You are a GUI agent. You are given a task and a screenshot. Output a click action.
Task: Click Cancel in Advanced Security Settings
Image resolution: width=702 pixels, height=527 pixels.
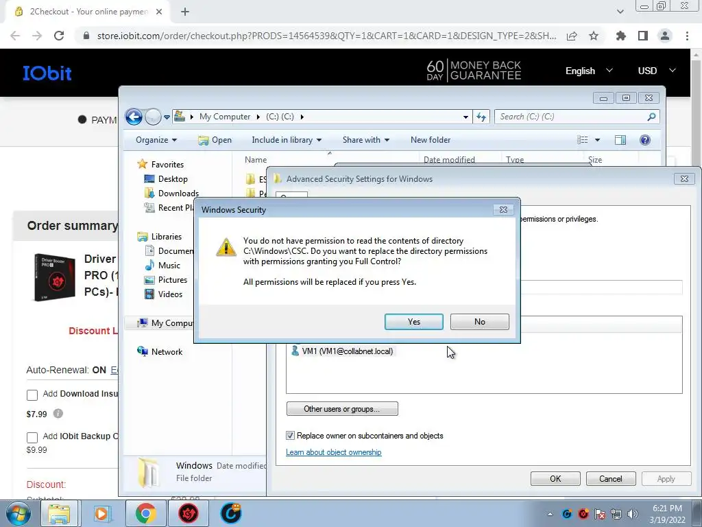click(x=611, y=478)
